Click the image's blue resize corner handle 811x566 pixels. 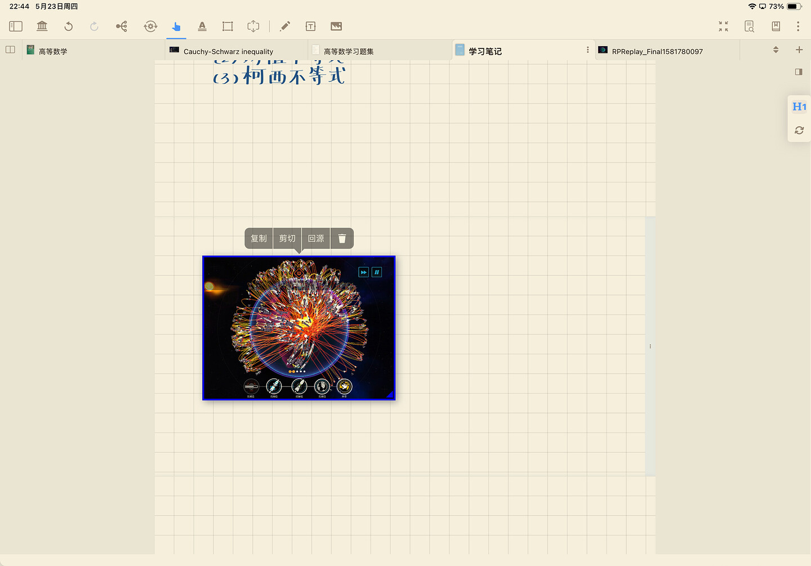pos(390,395)
